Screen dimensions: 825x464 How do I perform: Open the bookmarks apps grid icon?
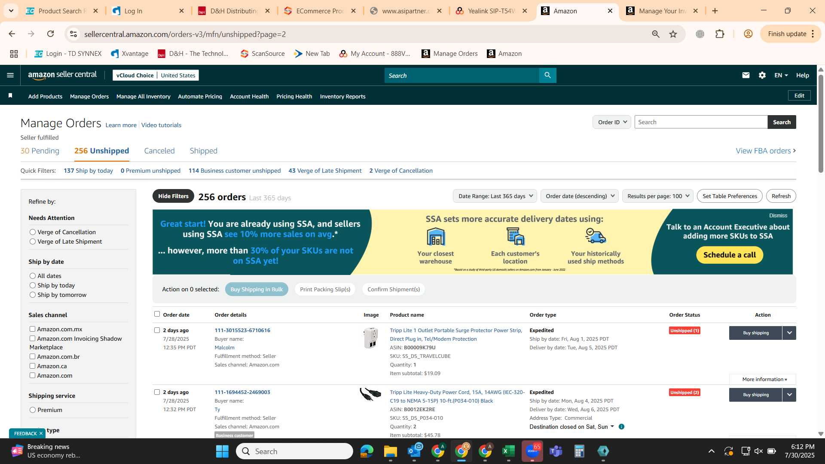pyautogui.click(x=14, y=54)
